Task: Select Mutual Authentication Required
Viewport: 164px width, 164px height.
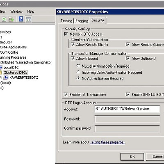Action: coord(78,66)
